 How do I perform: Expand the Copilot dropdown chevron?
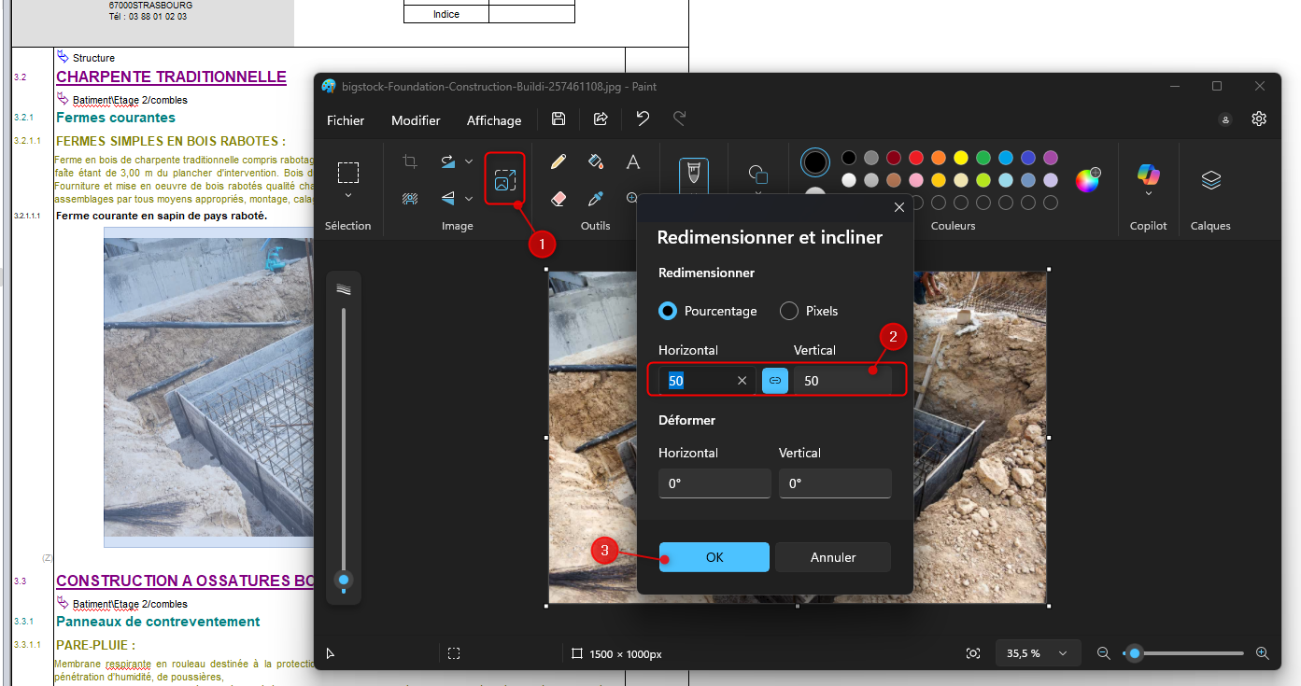coord(1148,194)
